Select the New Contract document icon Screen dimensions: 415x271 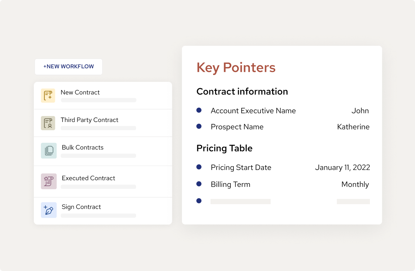click(48, 95)
